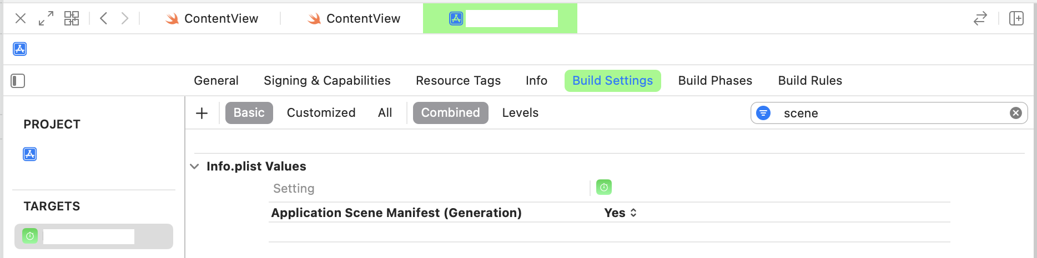Hide the project and targets sidebar
The image size is (1037, 258).
tap(18, 81)
